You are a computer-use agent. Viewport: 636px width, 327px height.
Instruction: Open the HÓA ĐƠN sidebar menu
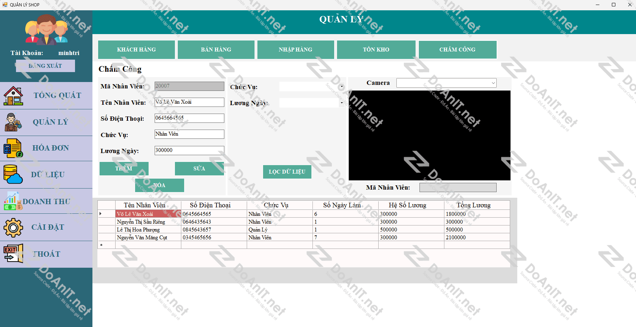46,148
